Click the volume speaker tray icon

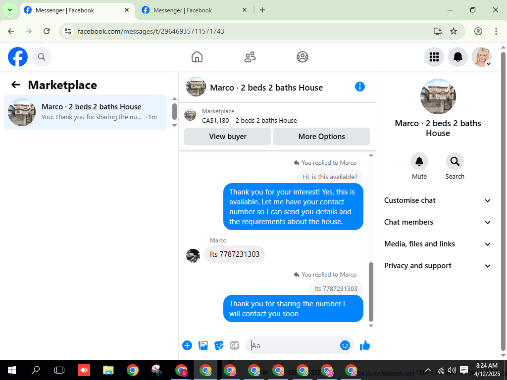[452, 370]
